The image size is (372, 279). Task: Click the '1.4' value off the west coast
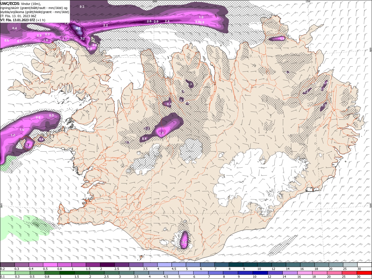pyautogui.click(x=28, y=145)
